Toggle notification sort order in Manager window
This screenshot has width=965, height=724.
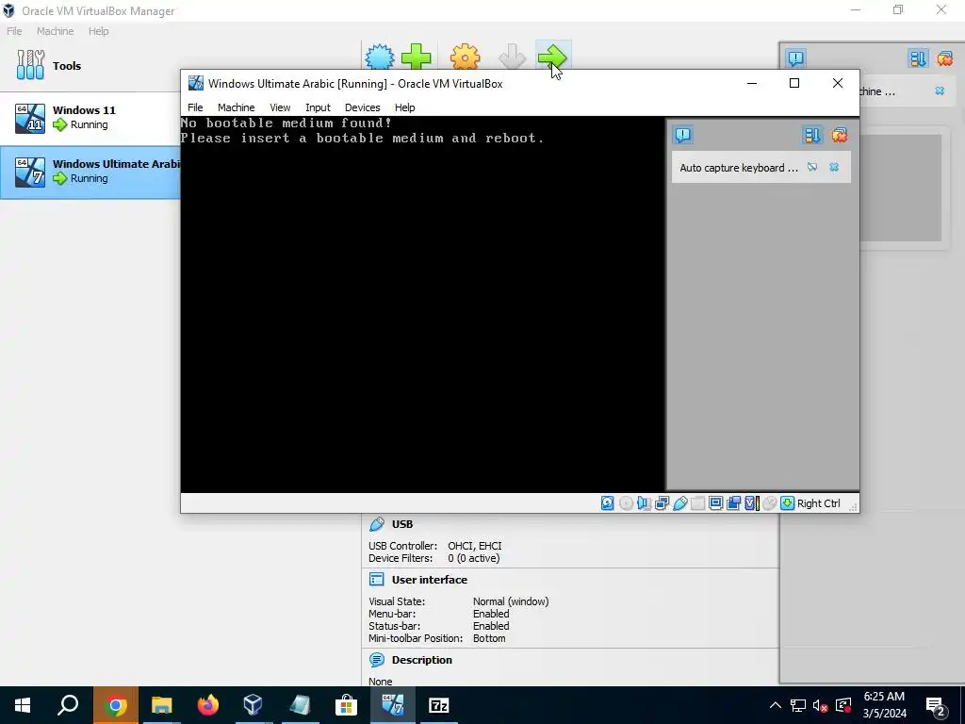pos(917,58)
